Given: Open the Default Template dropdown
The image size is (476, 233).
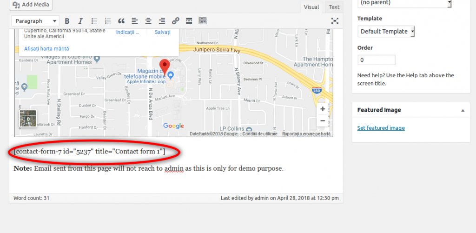Looking at the screenshot, I should click(x=386, y=32).
